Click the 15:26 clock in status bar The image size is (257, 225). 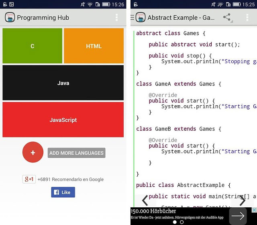coord(118,4)
